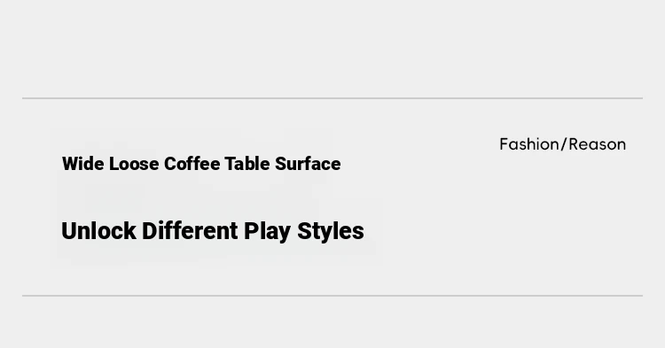665x348 pixels.
Task: Click the word Styles in the headline
Action: [331, 232]
